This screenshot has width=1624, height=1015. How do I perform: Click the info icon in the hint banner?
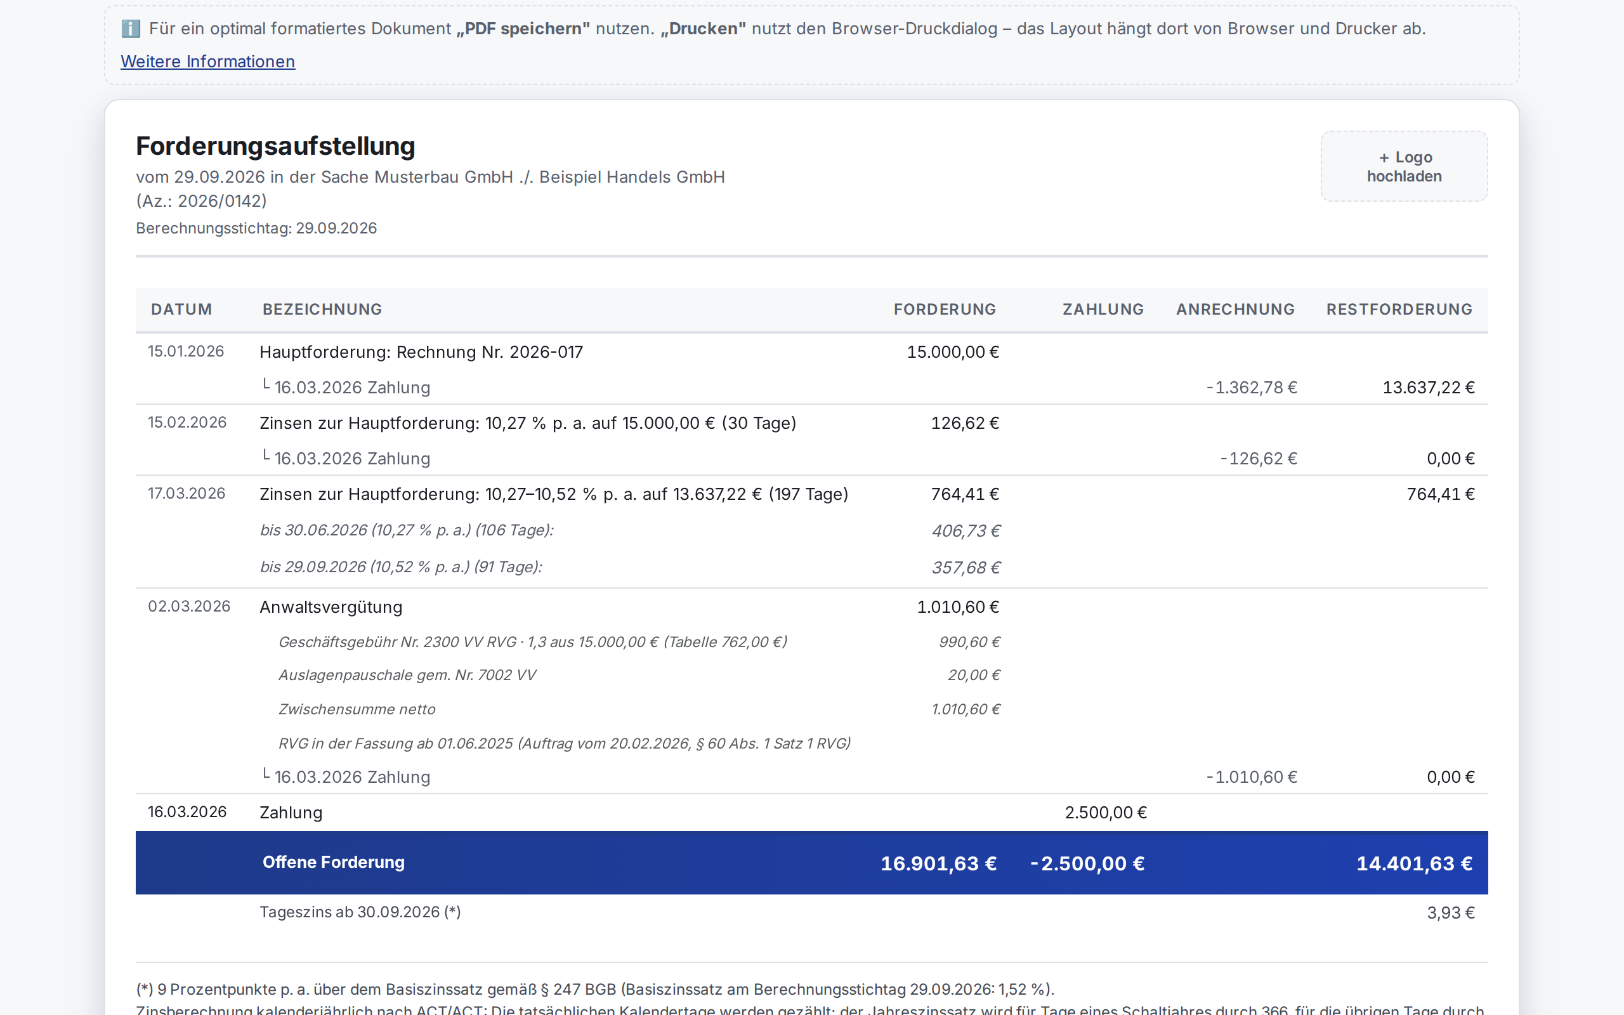(130, 29)
